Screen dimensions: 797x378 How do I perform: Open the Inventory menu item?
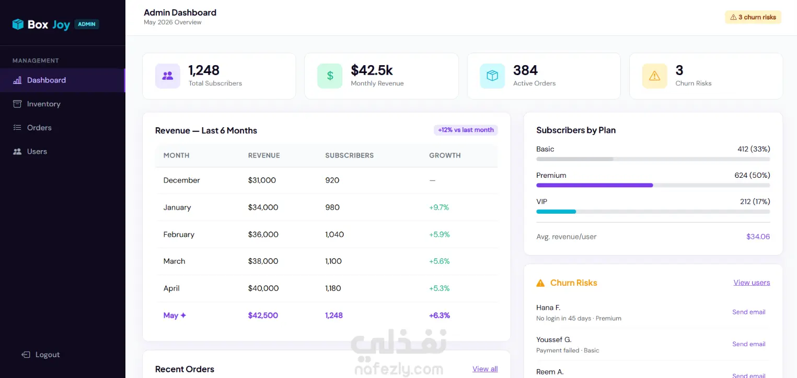point(63,104)
